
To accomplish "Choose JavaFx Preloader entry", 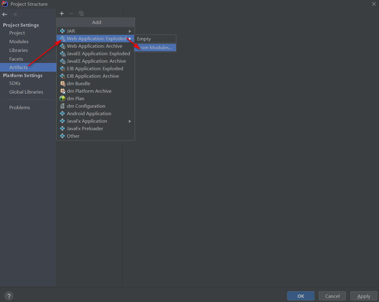I will coord(96,129).
